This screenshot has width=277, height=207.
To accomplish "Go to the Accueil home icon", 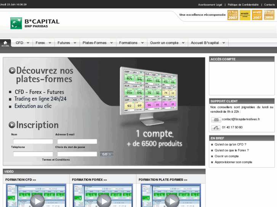I will point(5,43).
